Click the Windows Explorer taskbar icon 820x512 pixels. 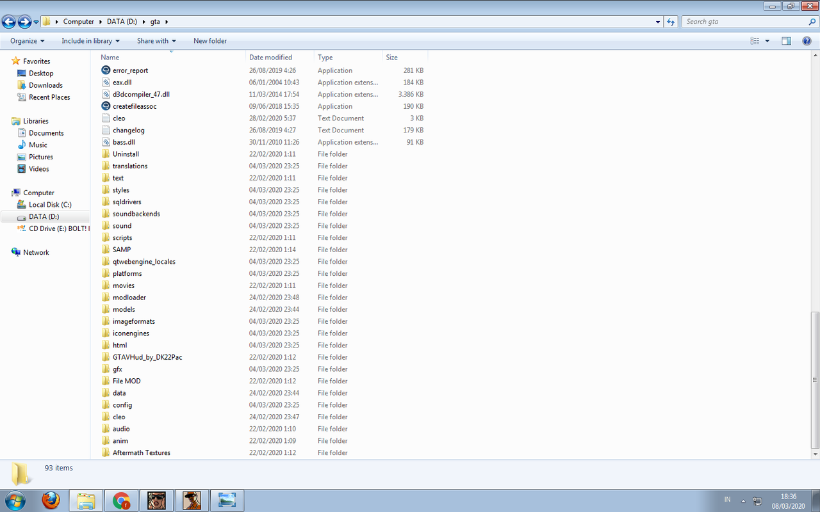point(86,500)
